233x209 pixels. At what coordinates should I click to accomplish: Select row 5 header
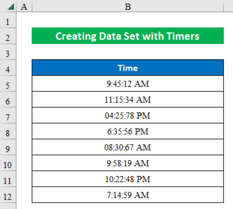8,86
